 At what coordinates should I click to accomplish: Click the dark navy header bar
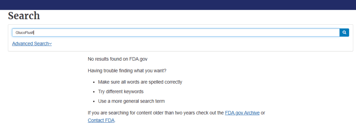[x=178, y=5]
